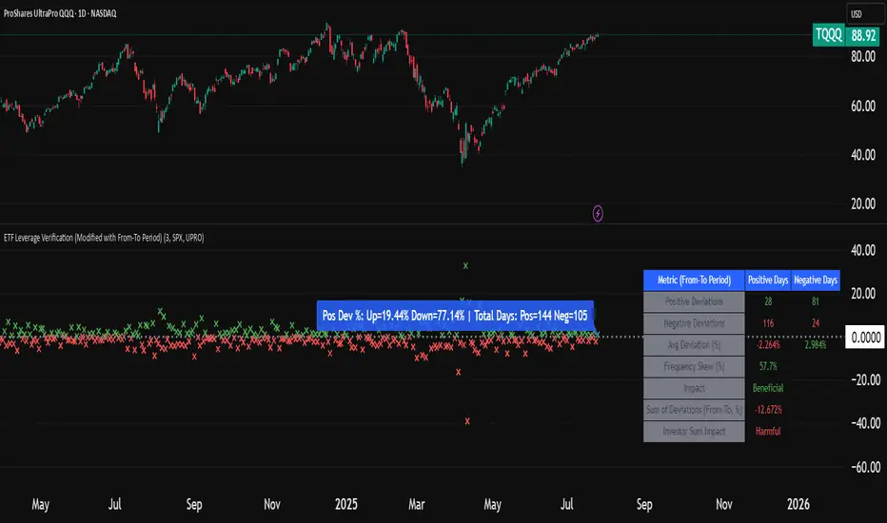Click the value 24 in the table
The width and height of the screenshot is (887, 523).
(816, 323)
